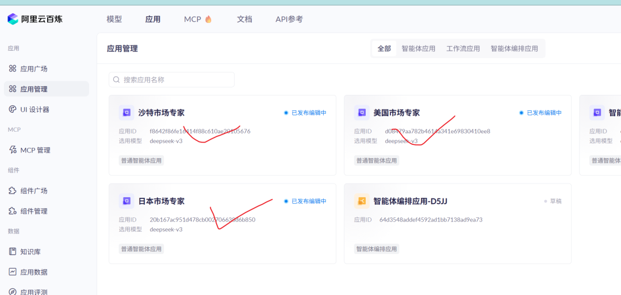Open the 美国市场专家 card title
This screenshot has width=621, height=295.
pos(396,113)
